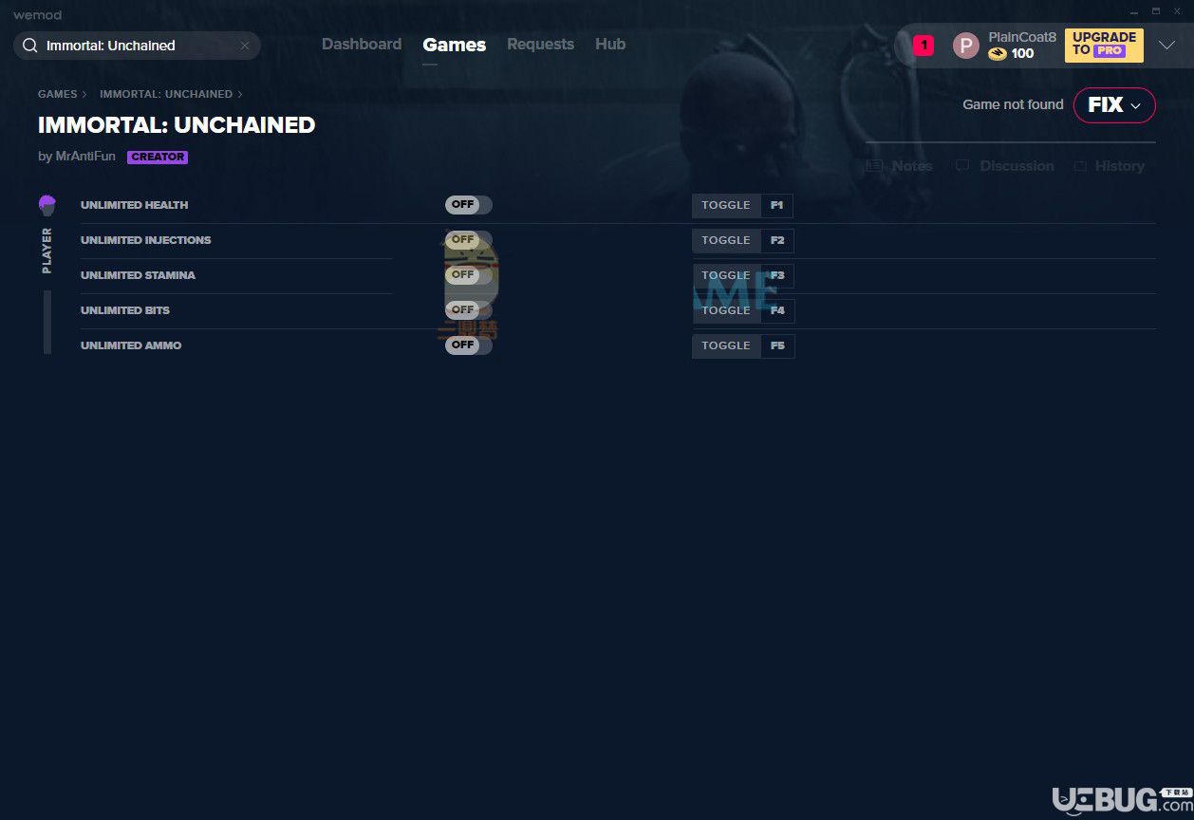Expand the account menu chevron
The height and width of the screenshot is (820, 1194).
pyautogui.click(x=1167, y=45)
